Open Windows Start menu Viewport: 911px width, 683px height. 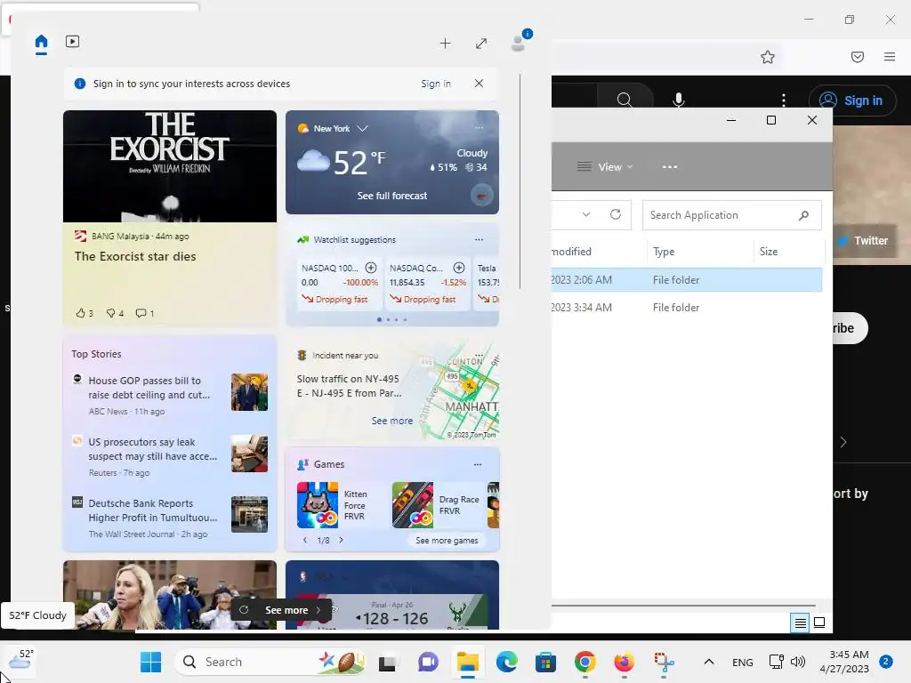[151, 662]
